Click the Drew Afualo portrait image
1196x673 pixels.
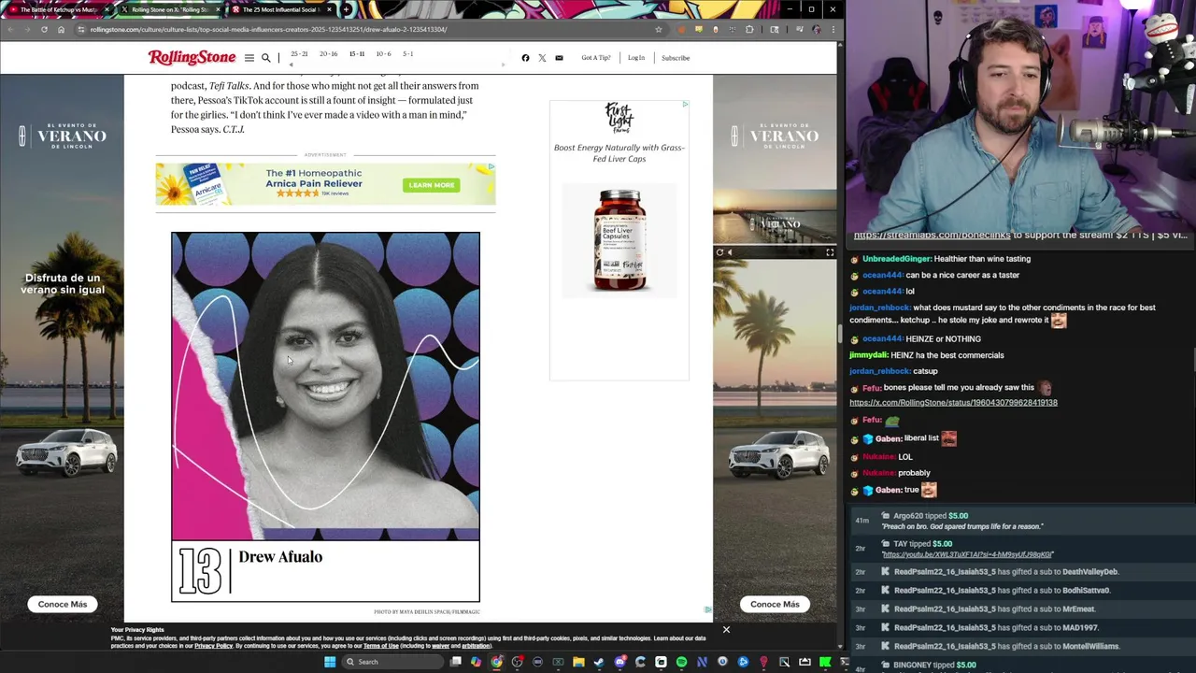click(x=325, y=386)
